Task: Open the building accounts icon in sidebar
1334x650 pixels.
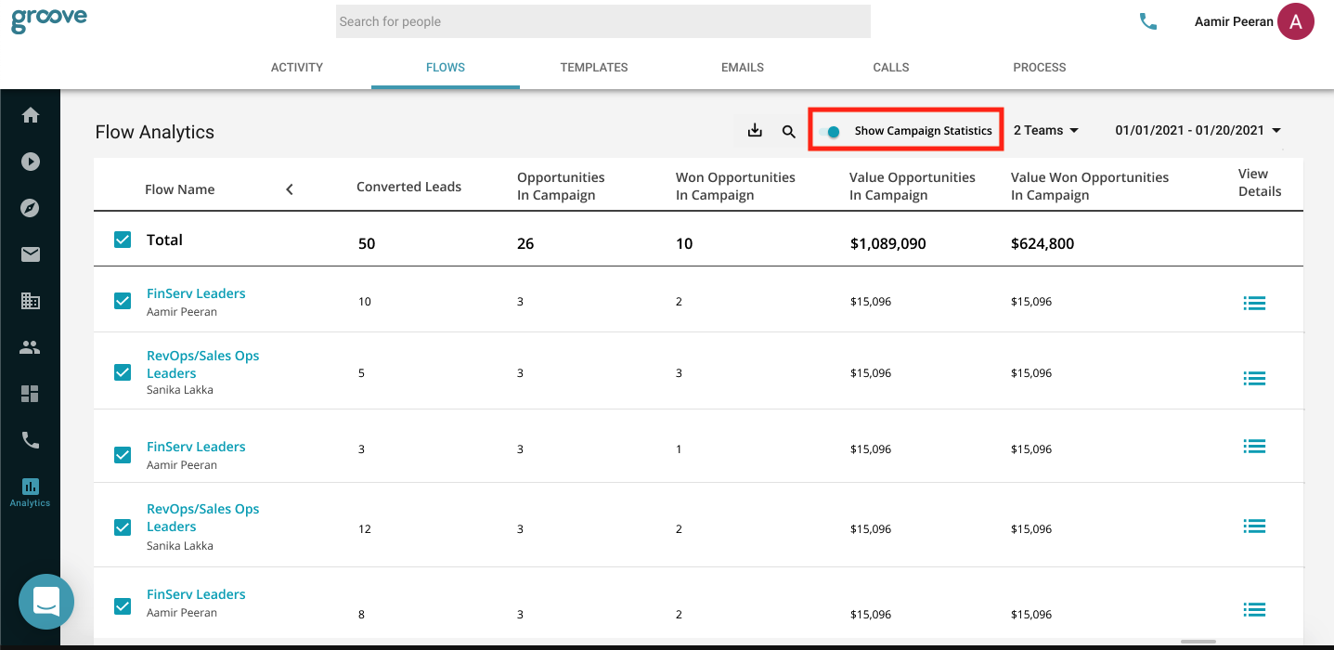Action: [31, 301]
